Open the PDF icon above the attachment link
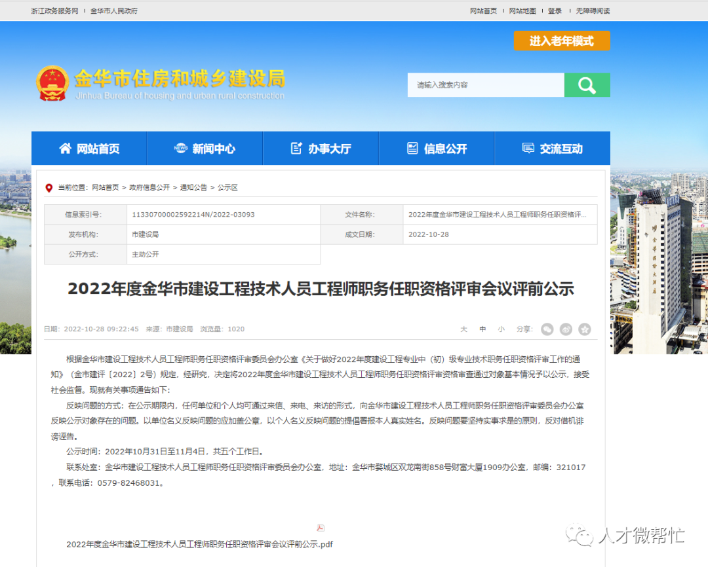Viewport: 708px width, 567px height. click(x=320, y=528)
